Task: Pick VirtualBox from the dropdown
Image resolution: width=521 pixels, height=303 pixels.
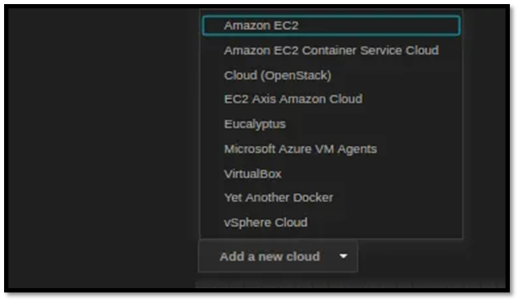Action: [252, 173]
